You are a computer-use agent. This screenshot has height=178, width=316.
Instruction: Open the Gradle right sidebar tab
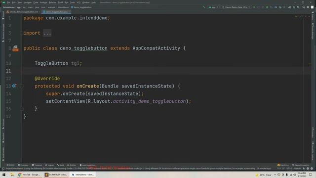click(313, 15)
